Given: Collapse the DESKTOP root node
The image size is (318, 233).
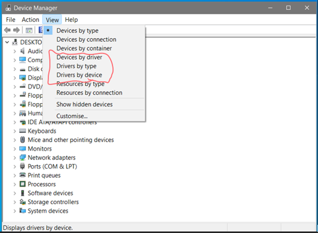Looking at the screenshot, I should [7, 42].
